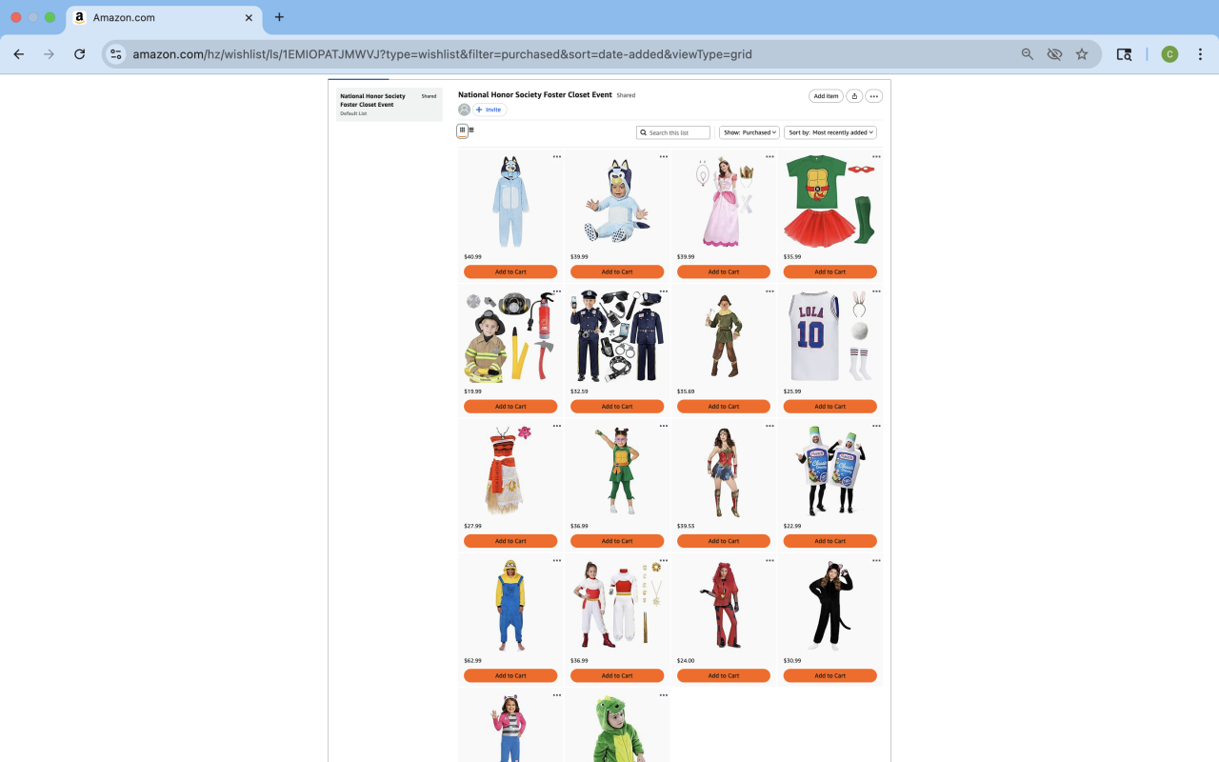The width and height of the screenshot is (1219, 762).
Task: Click the Chrome tab search icon
Action: tap(1124, 54)
